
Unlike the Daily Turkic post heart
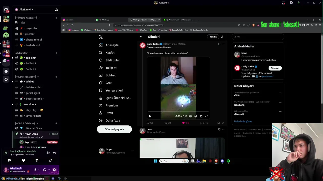tap(186, 123)
